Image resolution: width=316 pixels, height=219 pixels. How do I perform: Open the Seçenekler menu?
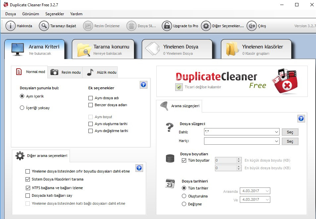coord(55,14)
